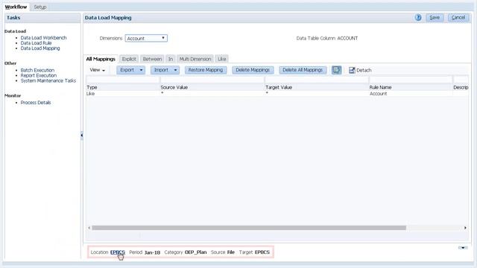Select the All Mappings tab
Viewport: 477px width, 268px height.
(101, 59)
